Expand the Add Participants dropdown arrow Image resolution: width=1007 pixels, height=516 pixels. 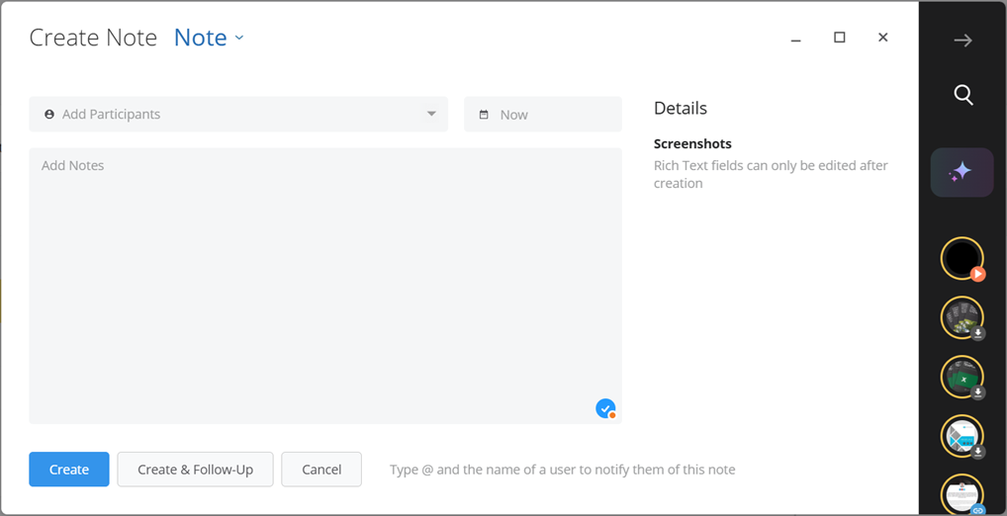431,115
